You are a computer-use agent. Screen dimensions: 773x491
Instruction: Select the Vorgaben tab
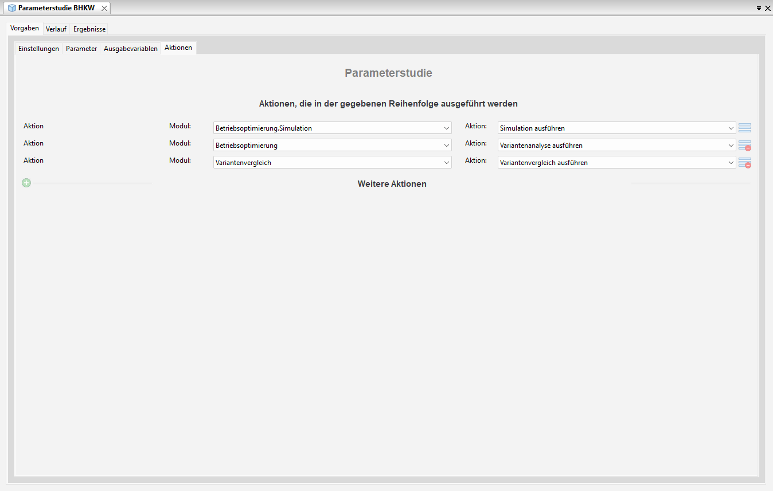pos(25,28)
